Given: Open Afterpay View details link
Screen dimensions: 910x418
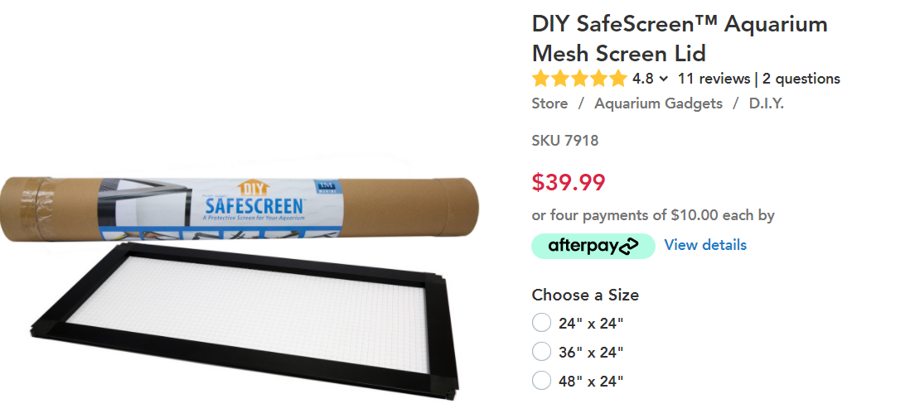Looking at the screenshot, I should (705, 245).
